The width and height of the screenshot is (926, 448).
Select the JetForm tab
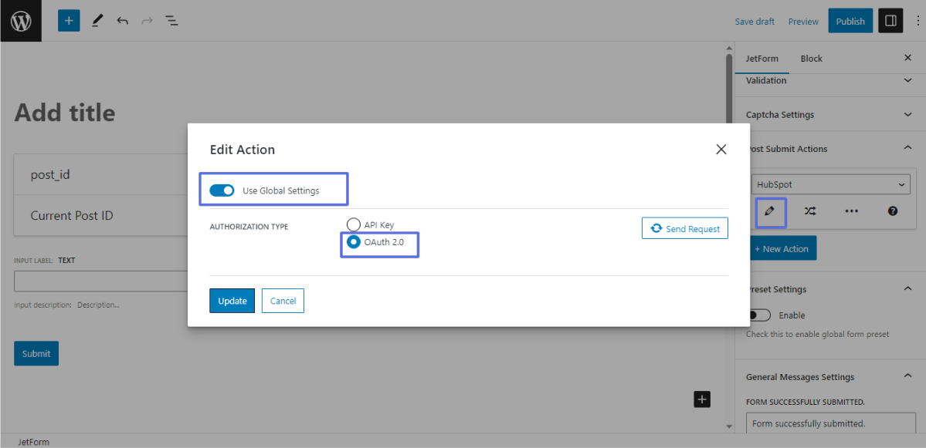click(763, 58)
